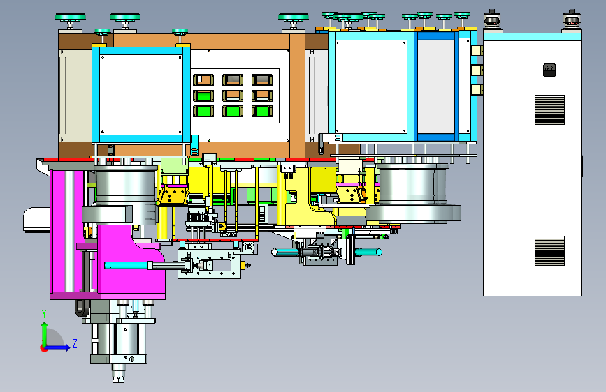
Task: Click the Y axis label of the triad
Action: click(x=44, y=314)
